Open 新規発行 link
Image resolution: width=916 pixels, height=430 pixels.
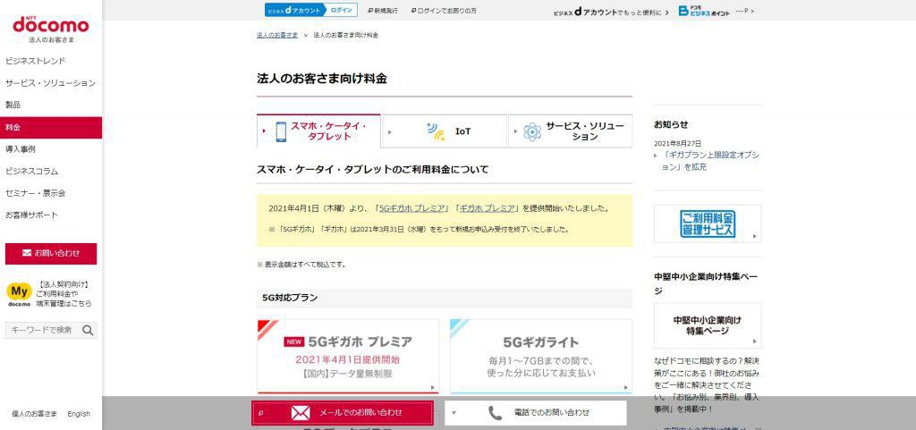(x=383, y=11)
